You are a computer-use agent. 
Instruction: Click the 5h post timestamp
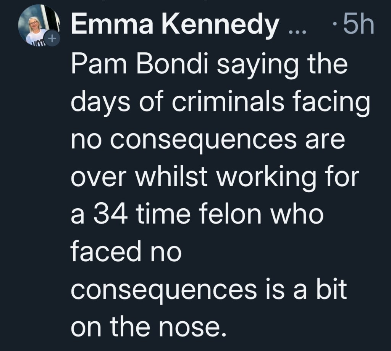point(359,25)
